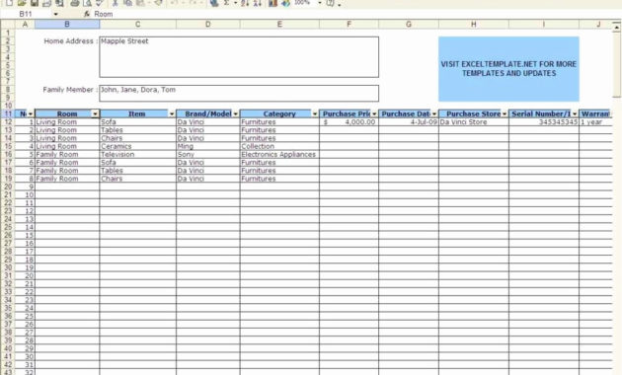Viewport: 622px width, 375px height.
Task: Open the Purchase Store filter dropdown
Action: [x=505, y=113]
